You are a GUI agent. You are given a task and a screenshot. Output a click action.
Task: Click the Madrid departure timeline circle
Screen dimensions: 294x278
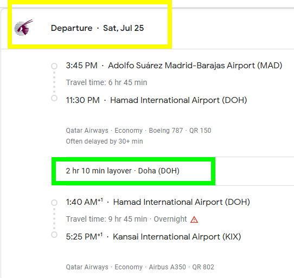54,66
